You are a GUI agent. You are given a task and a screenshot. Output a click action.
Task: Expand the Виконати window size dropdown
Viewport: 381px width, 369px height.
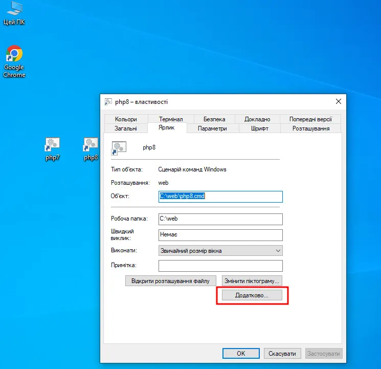[x=220, y=251]
